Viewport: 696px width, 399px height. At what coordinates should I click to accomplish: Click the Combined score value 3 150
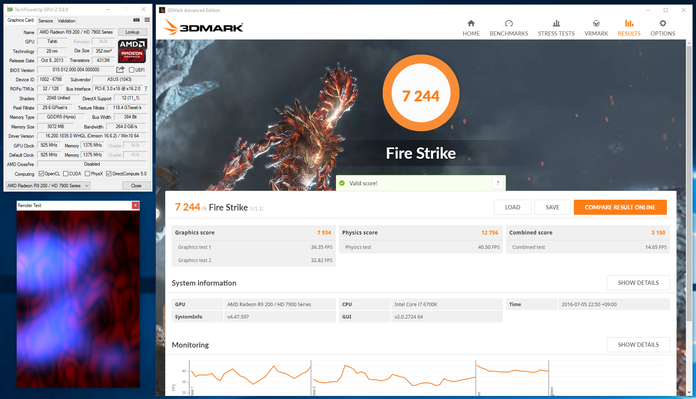658,233
